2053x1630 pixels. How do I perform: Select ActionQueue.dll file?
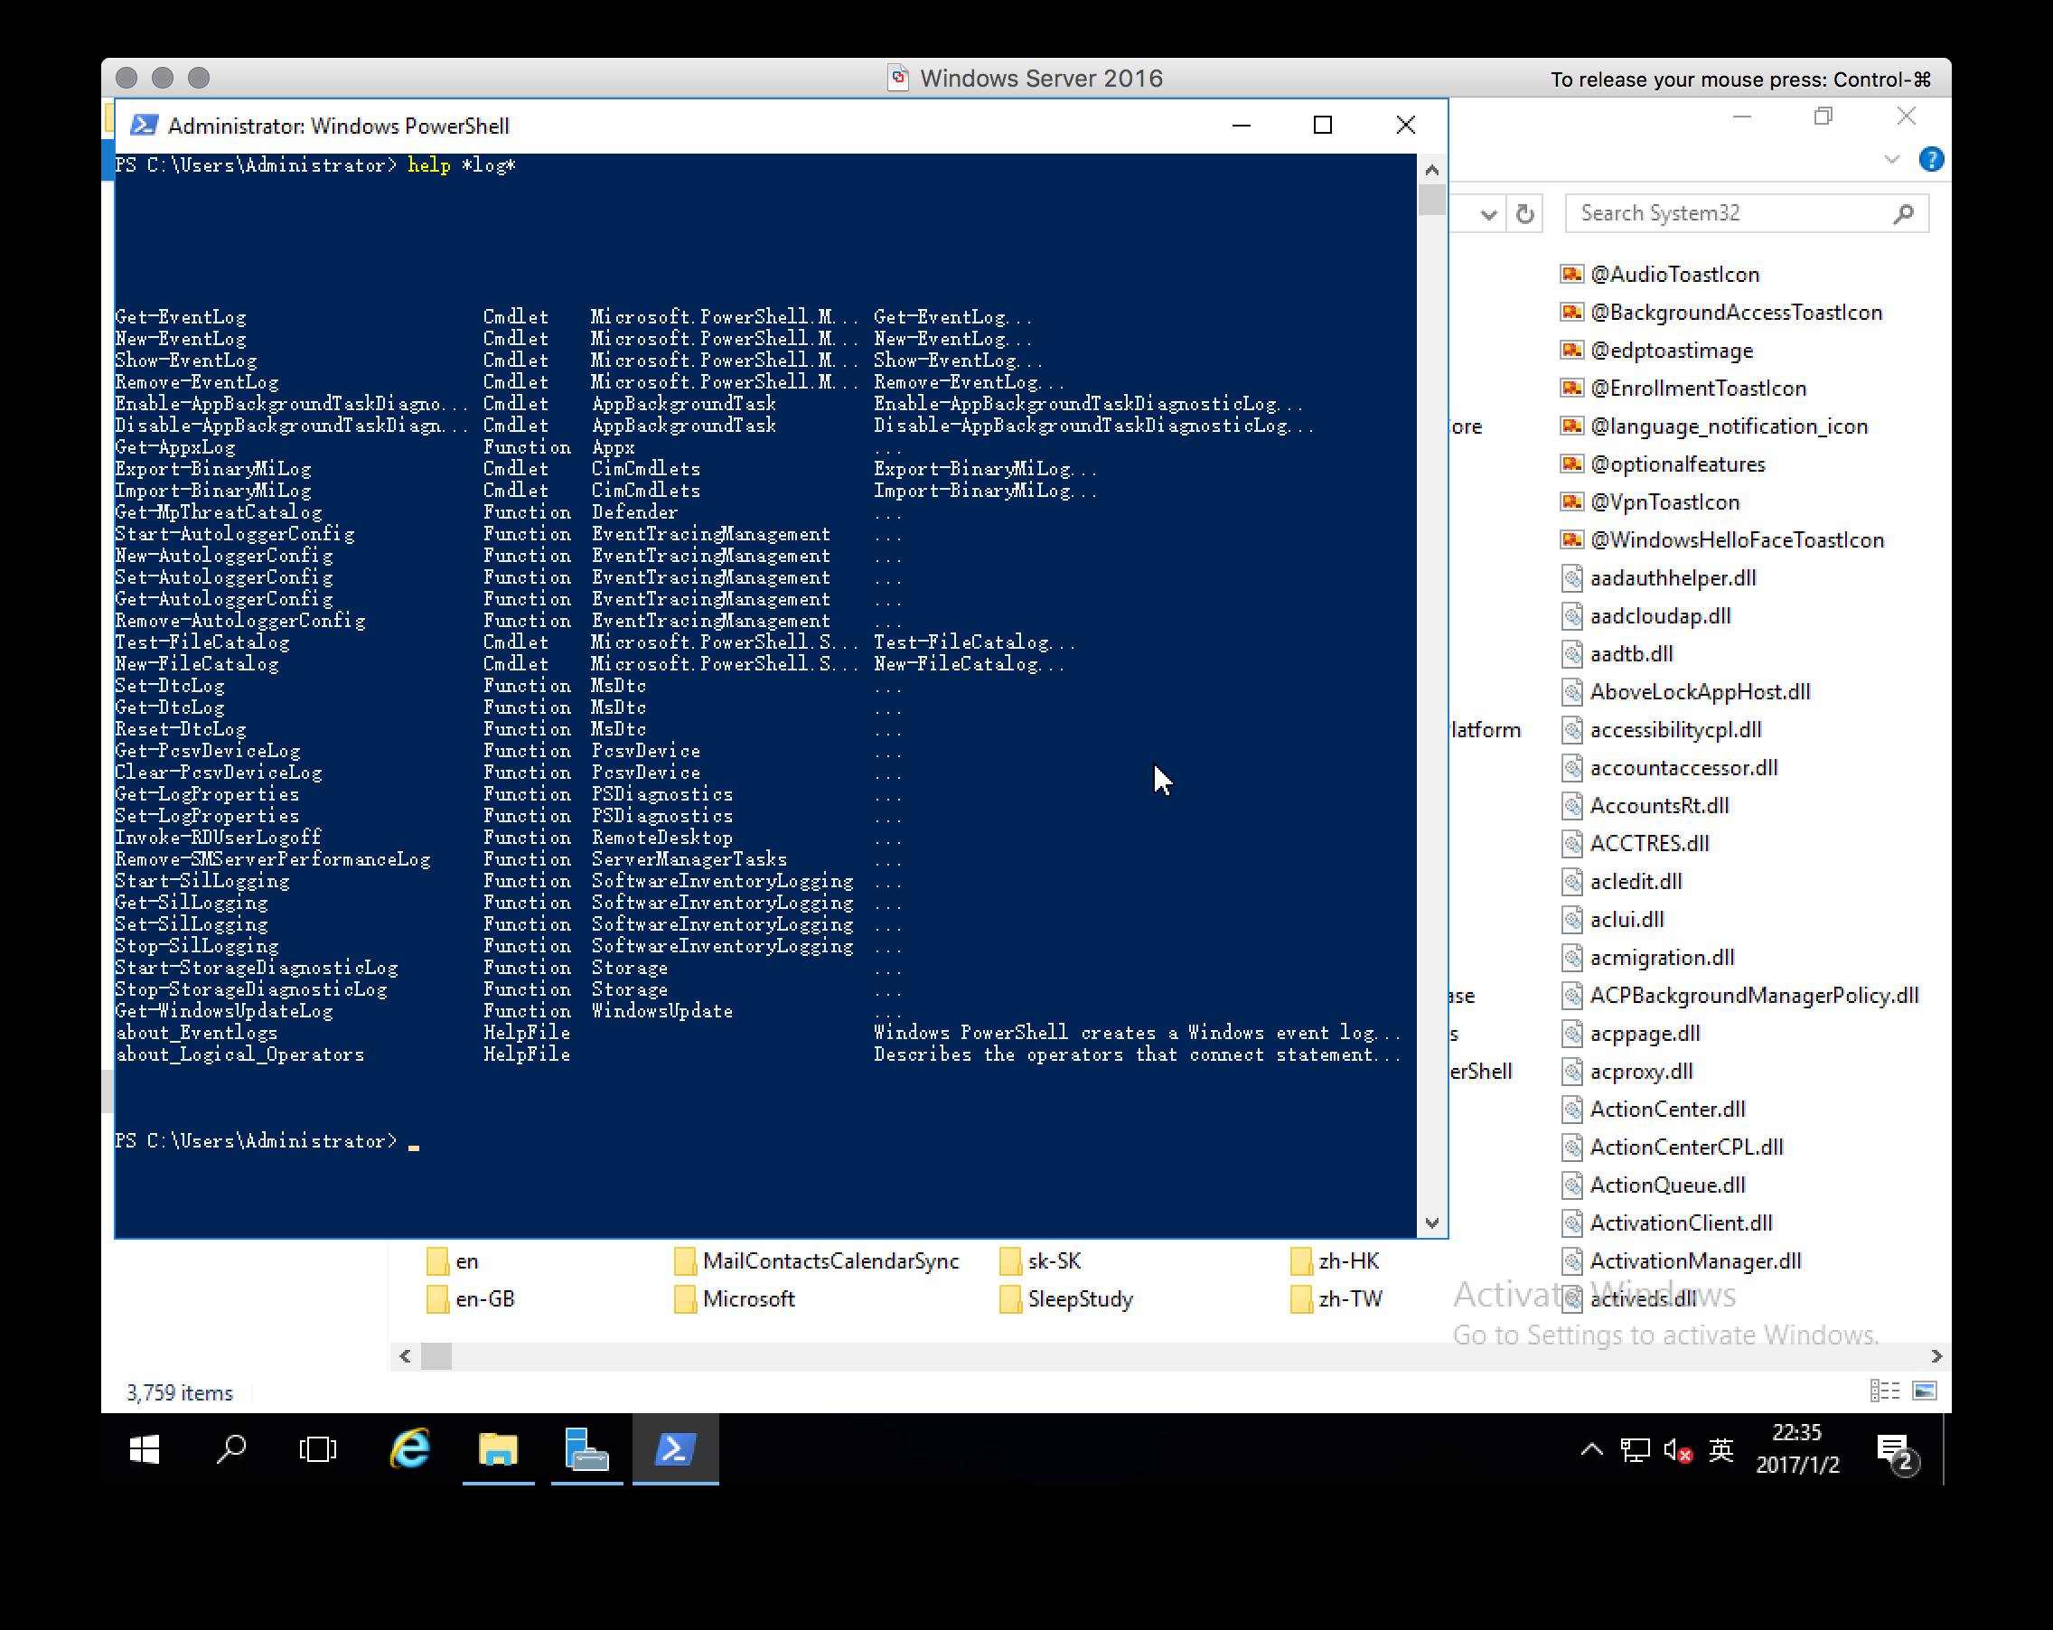(1652, 1185)
